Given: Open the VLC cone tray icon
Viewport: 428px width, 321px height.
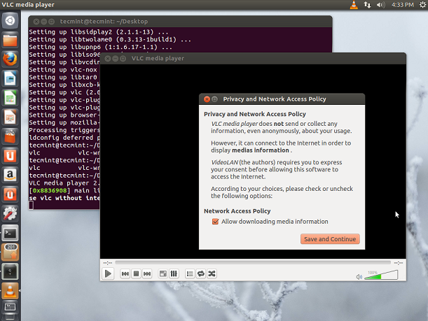Looking at the screenshot, I should tap(354, 6).
